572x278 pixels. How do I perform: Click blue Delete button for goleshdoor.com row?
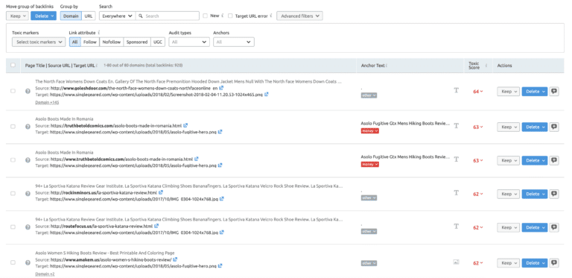coord(535,92)
